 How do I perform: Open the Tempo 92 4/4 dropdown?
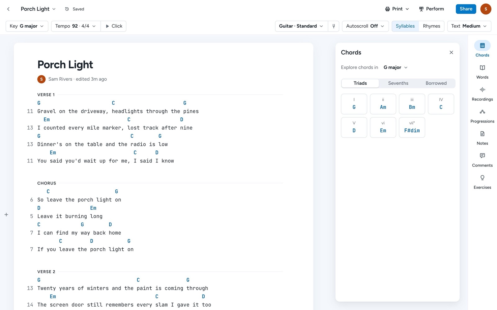75,26
